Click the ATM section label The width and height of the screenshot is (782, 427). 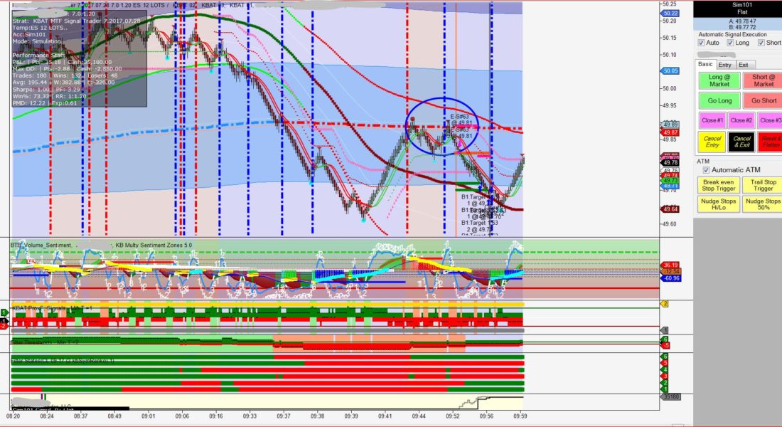[703, 162]
